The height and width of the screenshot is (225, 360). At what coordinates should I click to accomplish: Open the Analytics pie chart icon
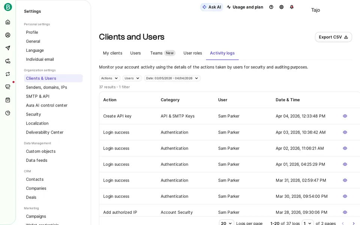(8, 113)
